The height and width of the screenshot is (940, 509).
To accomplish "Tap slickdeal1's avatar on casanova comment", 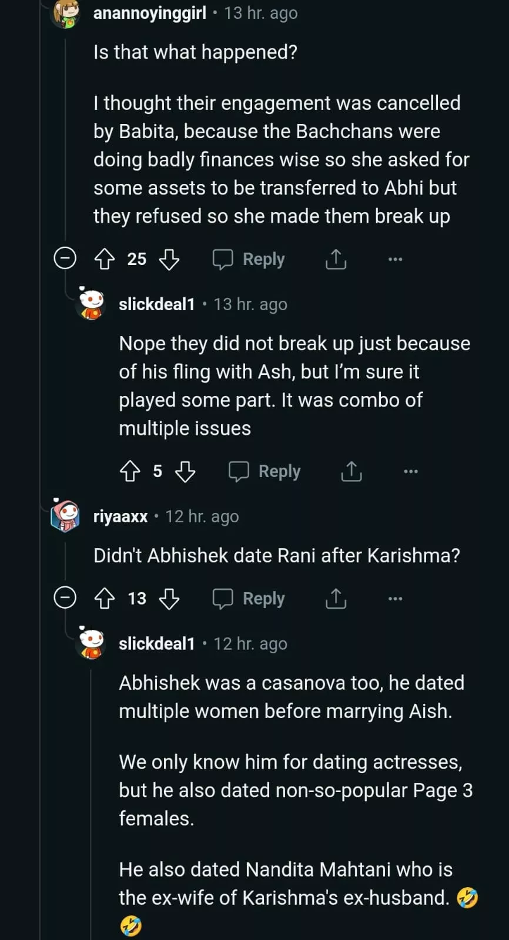I will (x=92, y=644).
